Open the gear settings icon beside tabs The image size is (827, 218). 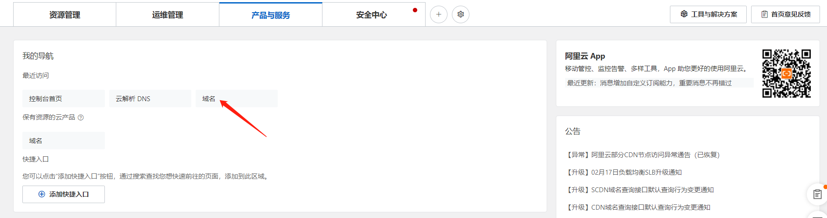click(x=461, y=14)
